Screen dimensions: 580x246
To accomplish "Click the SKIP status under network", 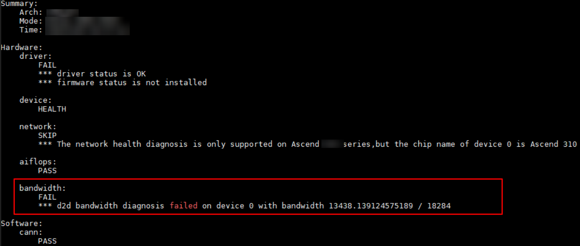I will (47, 135).
